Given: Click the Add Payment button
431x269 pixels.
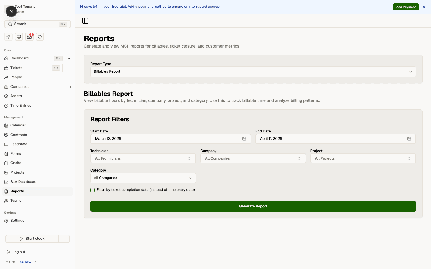Looking at the screenshot, I should coord(406,7).
